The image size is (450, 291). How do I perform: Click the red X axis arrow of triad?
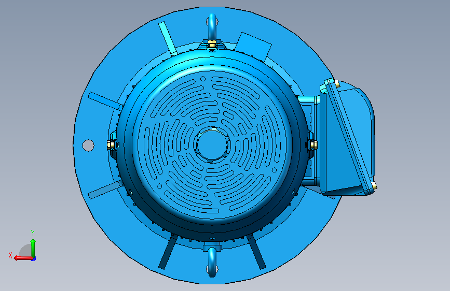tap(23, 258)
